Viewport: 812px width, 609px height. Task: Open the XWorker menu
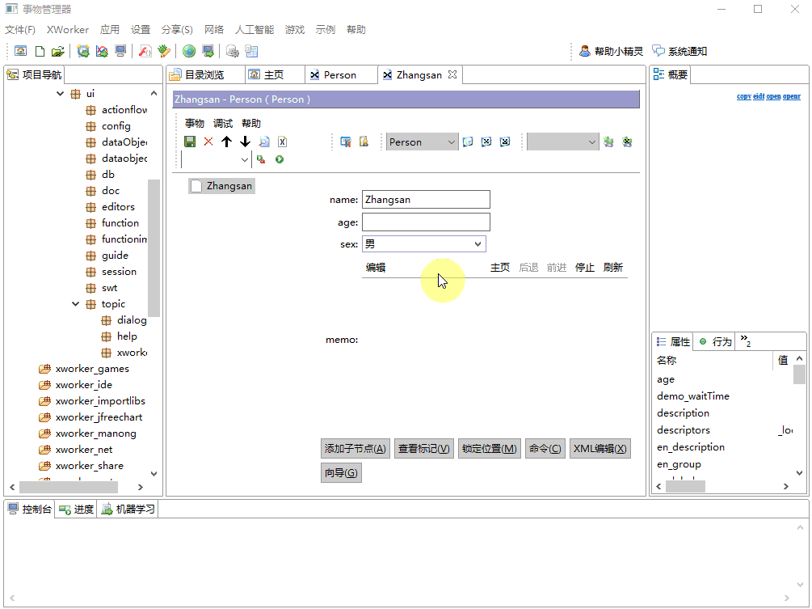pos(68,30)
